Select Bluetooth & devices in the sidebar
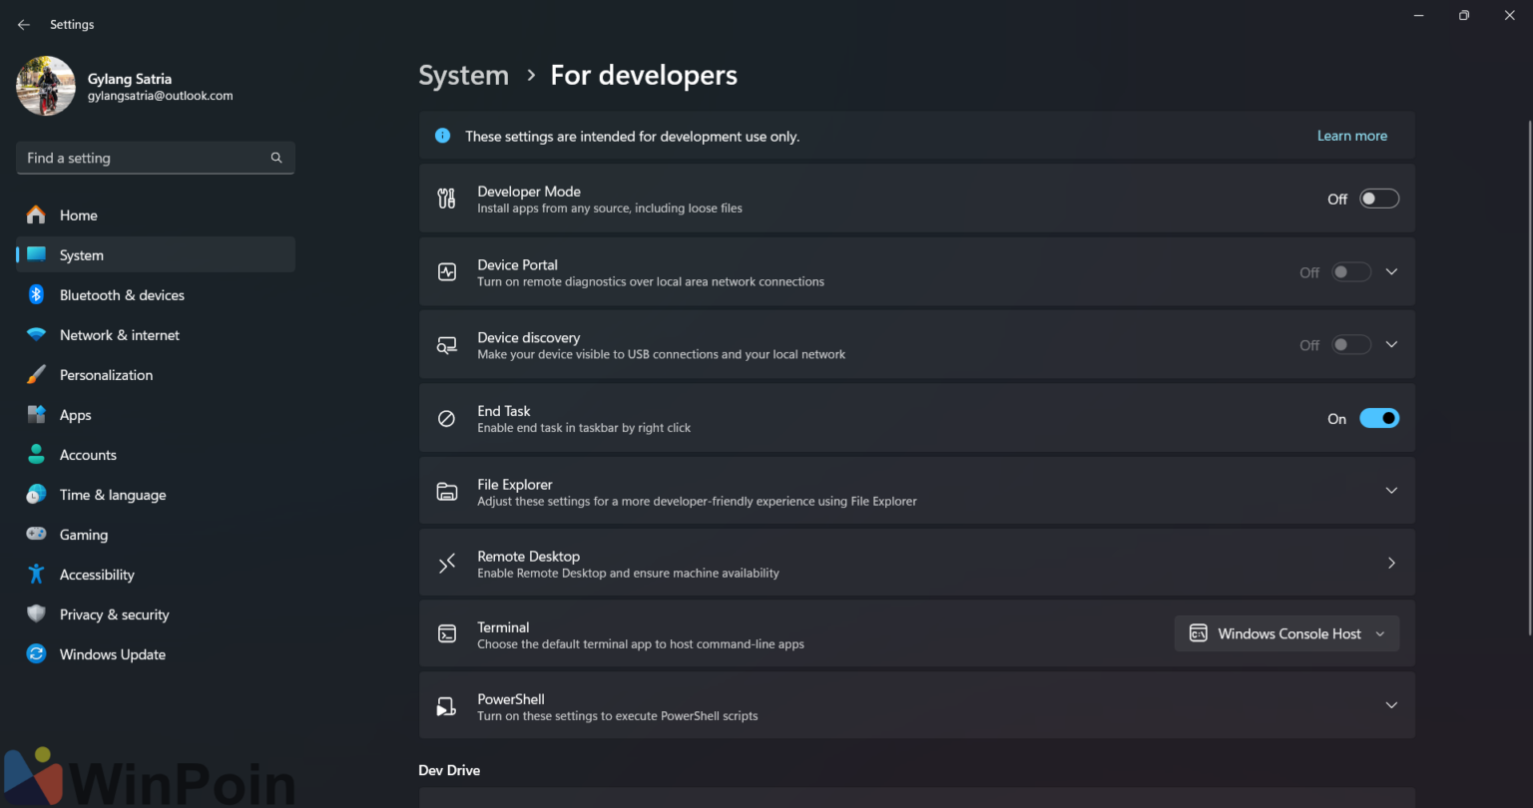 [x=122, y=294]
